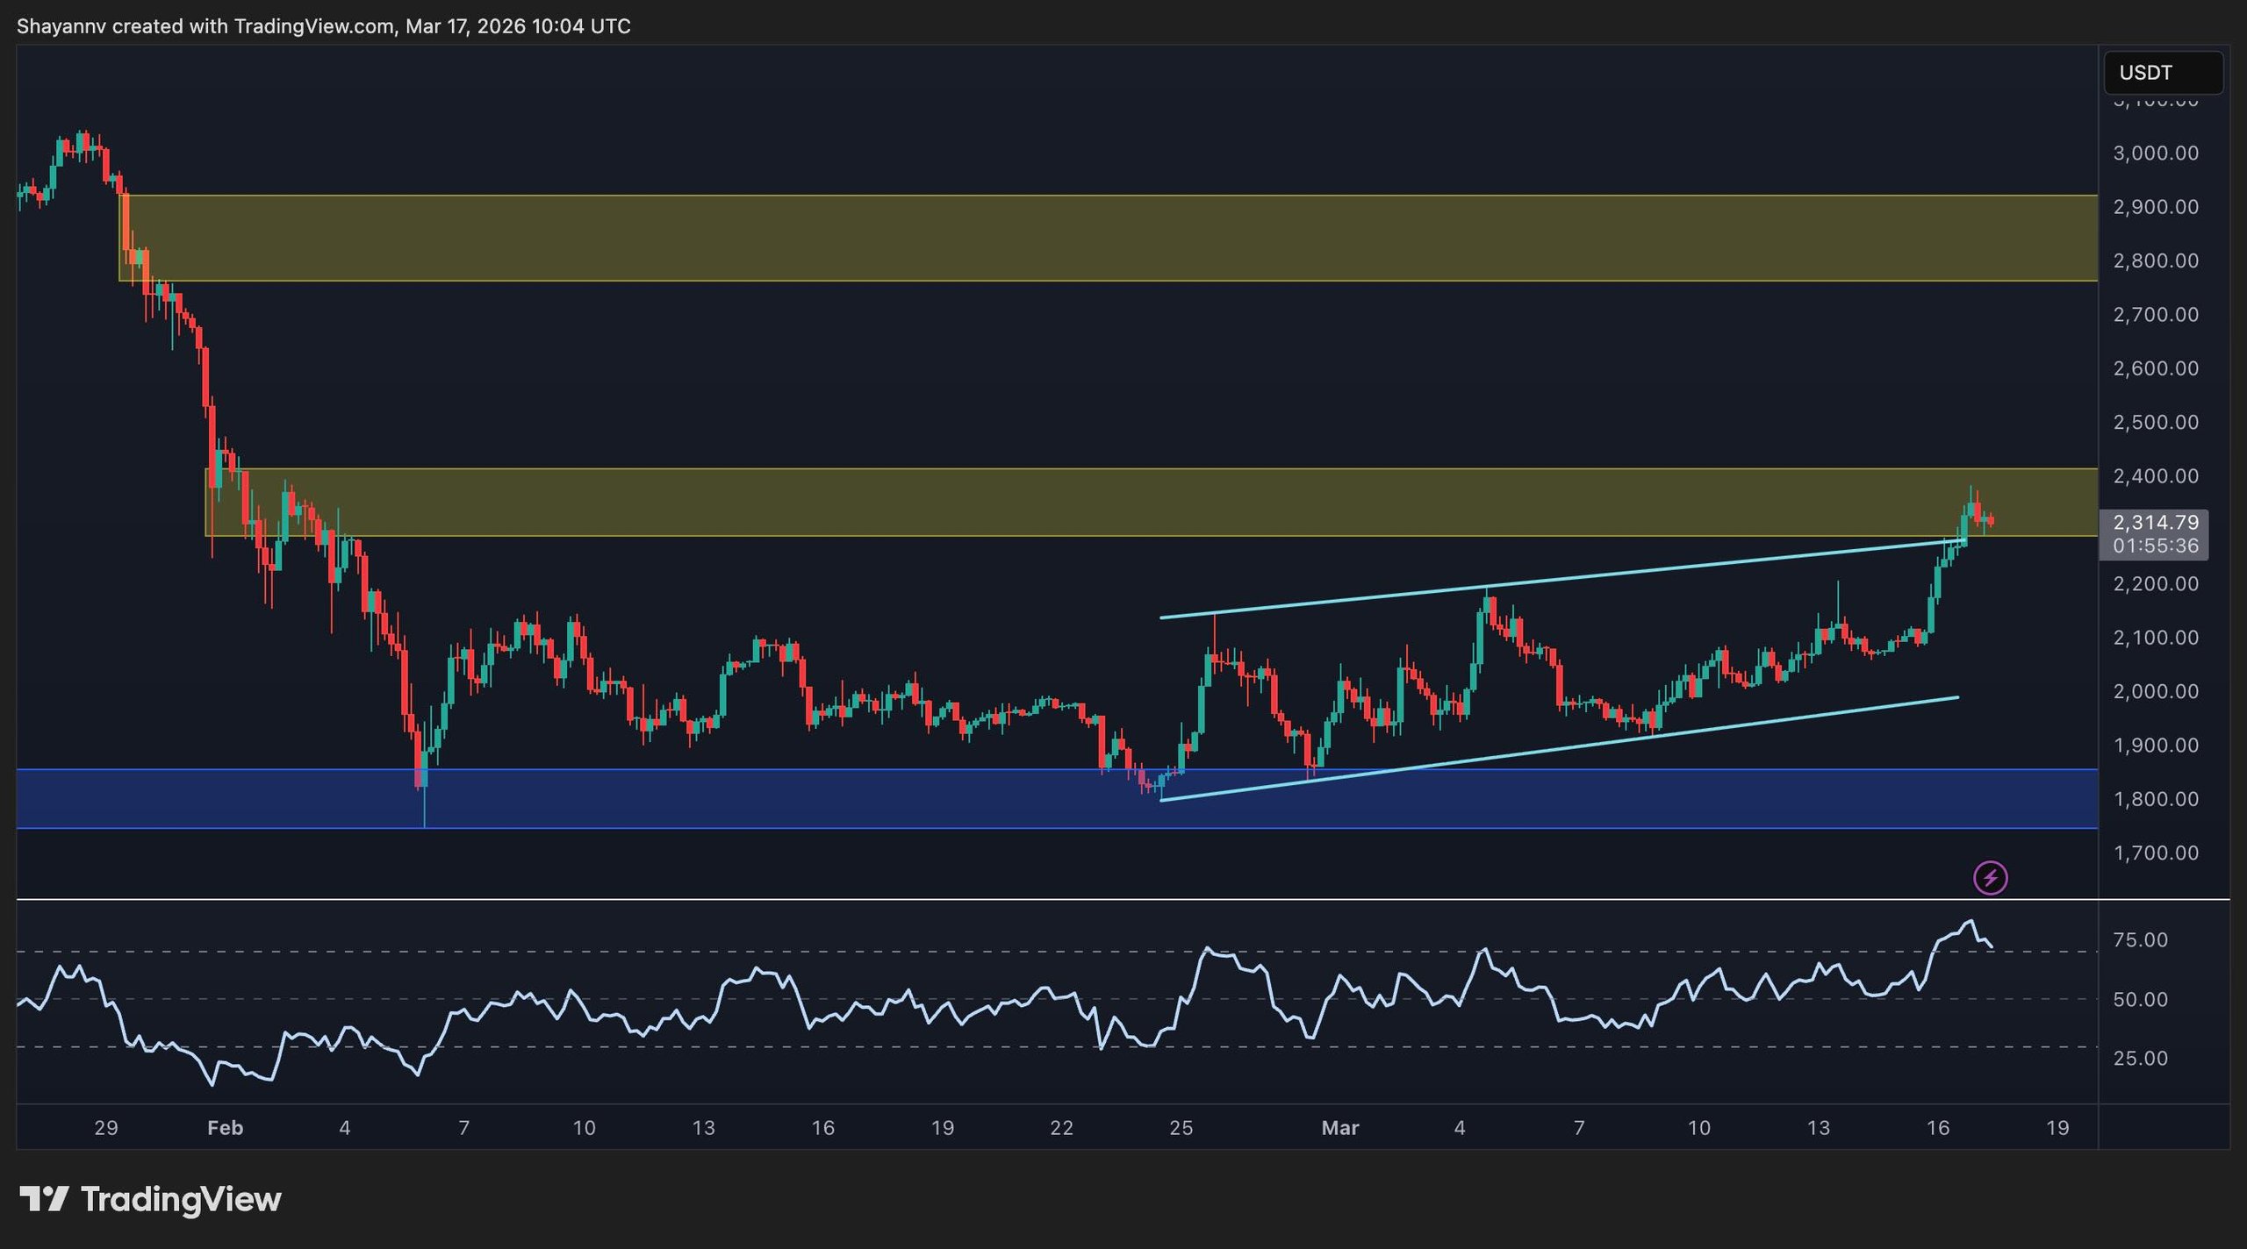Click the Feb label on time axis
The width and height of the screenshot is (2247, 1249).
[x=225, y=1128]
